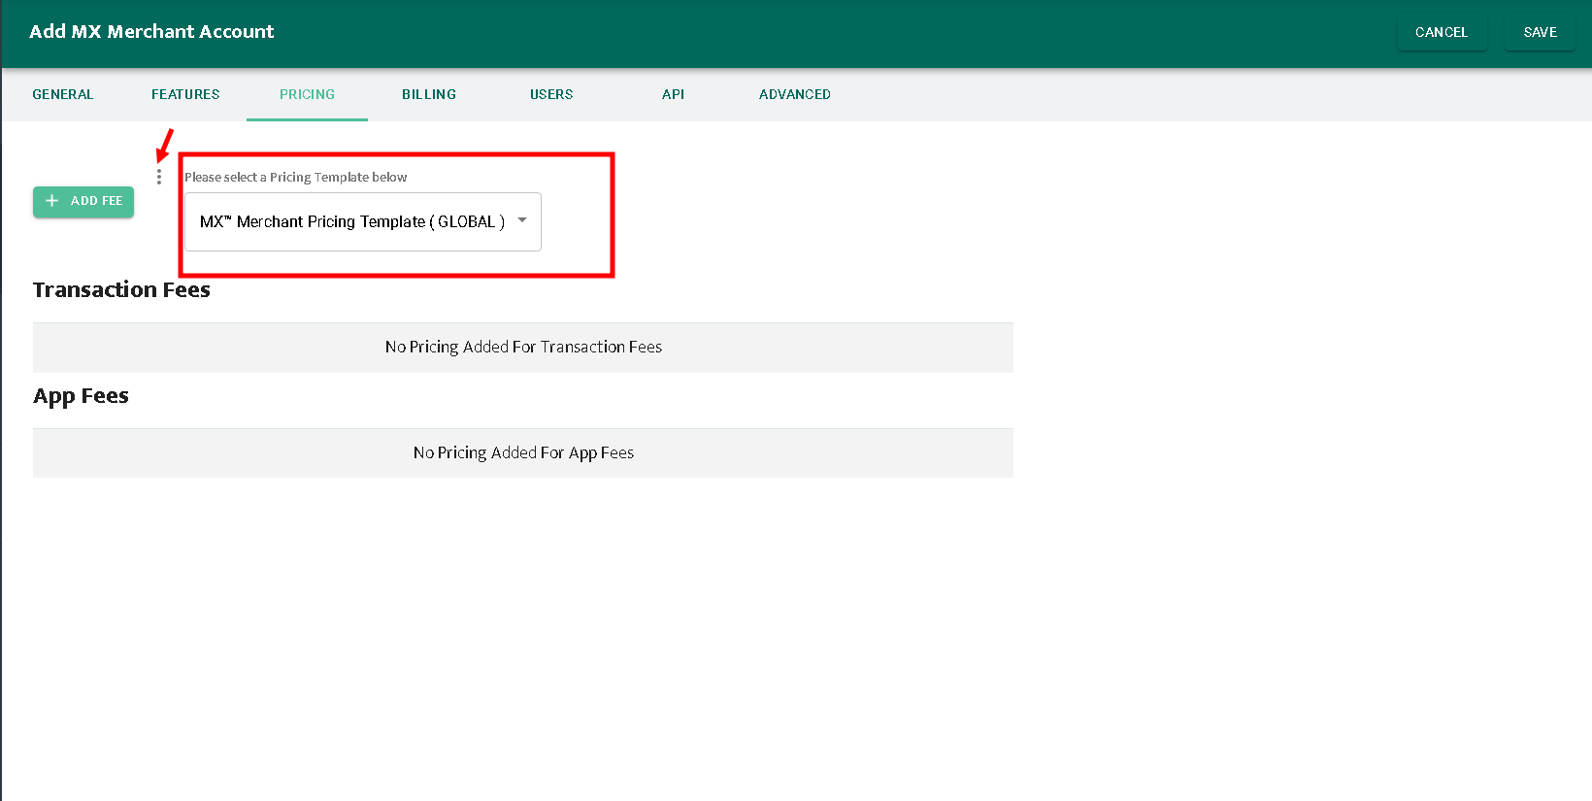Click the 'Add MX Merchant Account' title
This screenshot has height=801, width=1592.
[151, 31]
